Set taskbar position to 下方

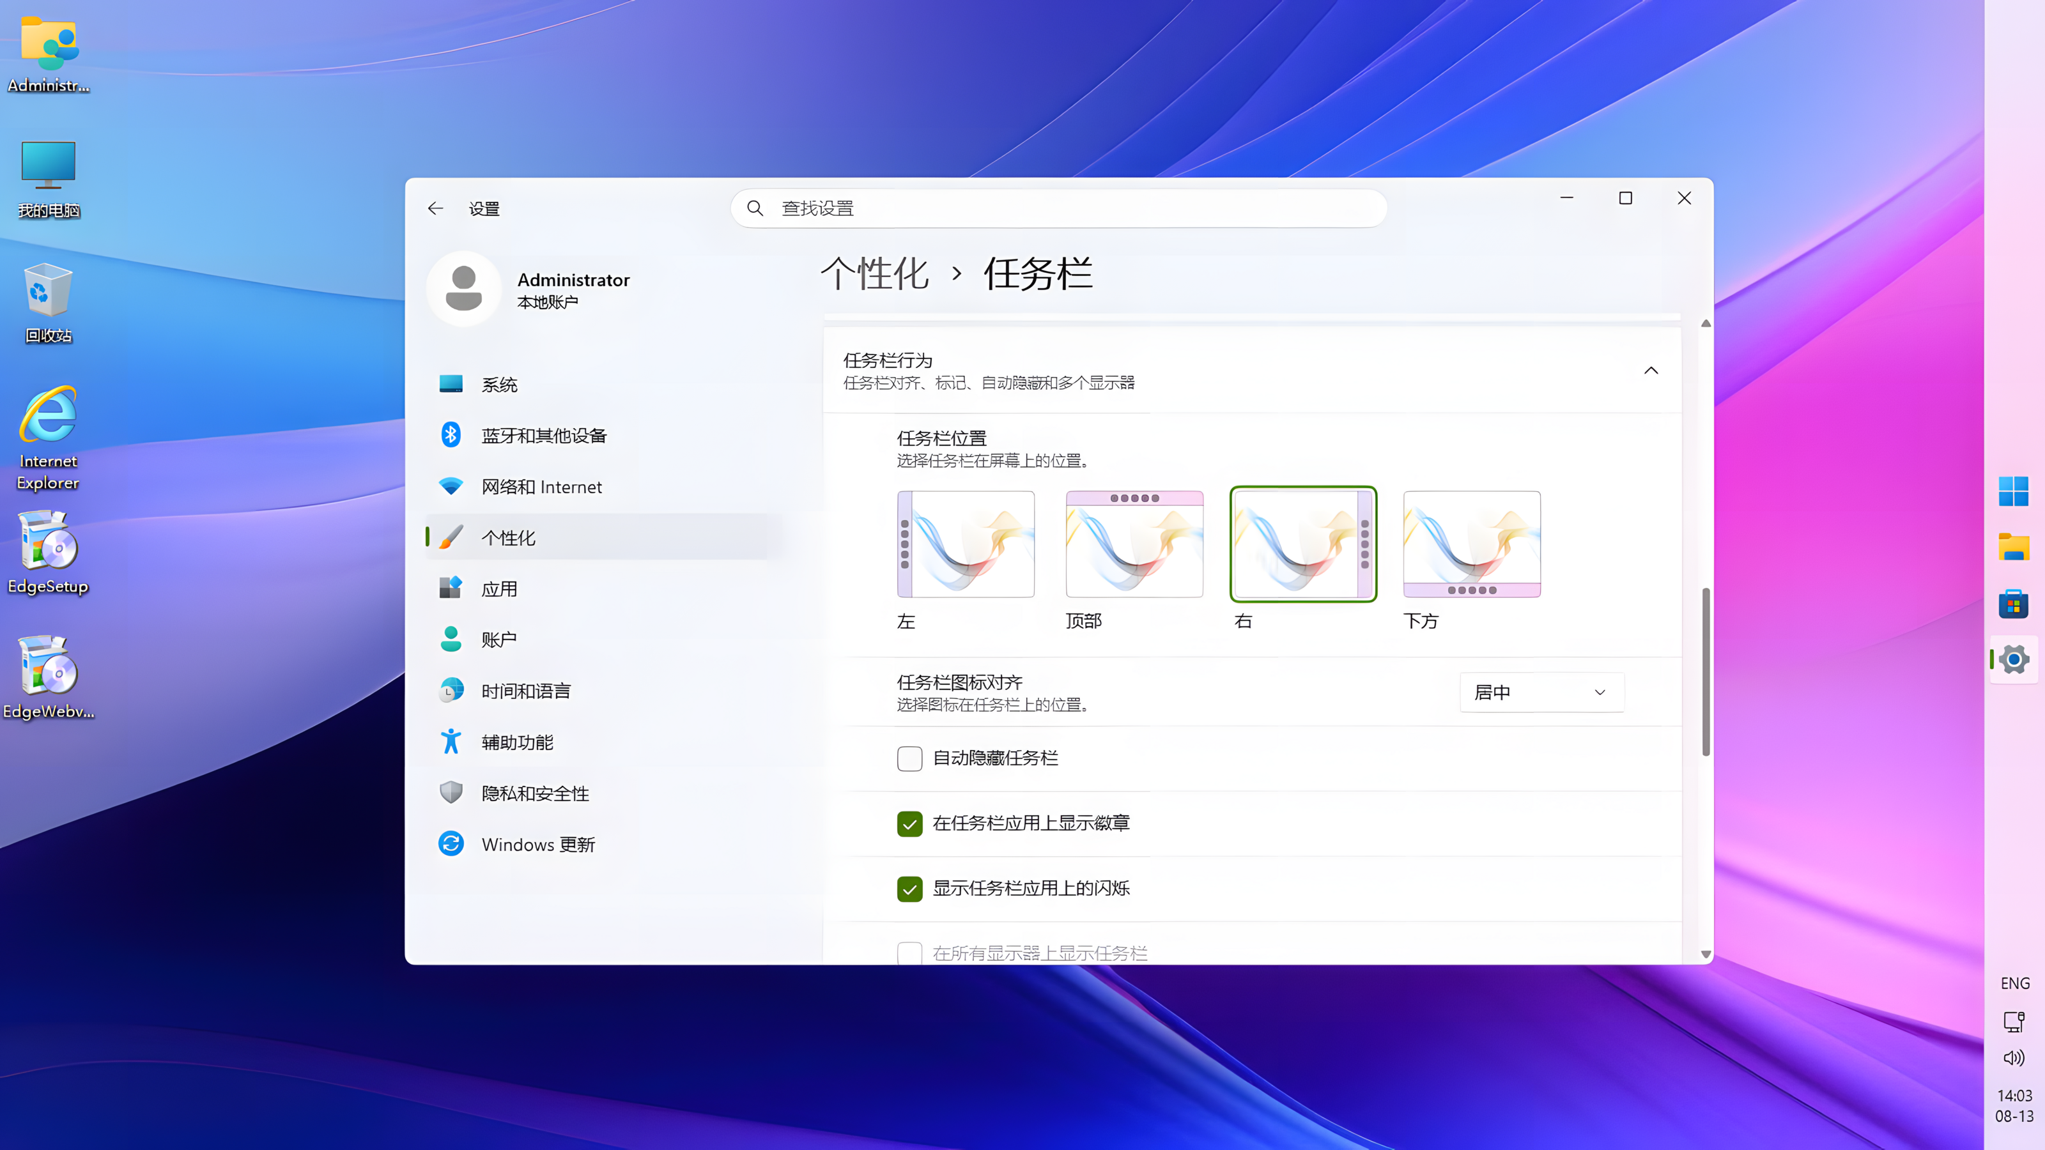tap(1472, 544)
